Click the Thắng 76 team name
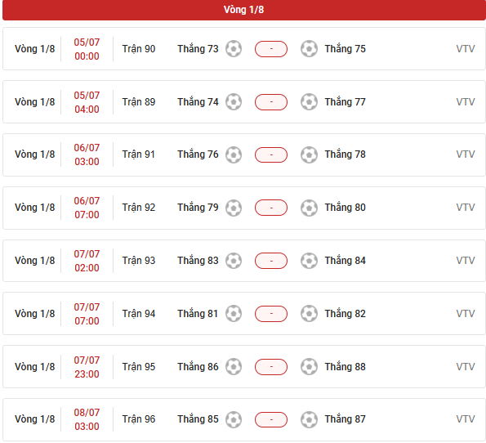The height and width of the screenshot is (443, 486). (x=198, y=154)
